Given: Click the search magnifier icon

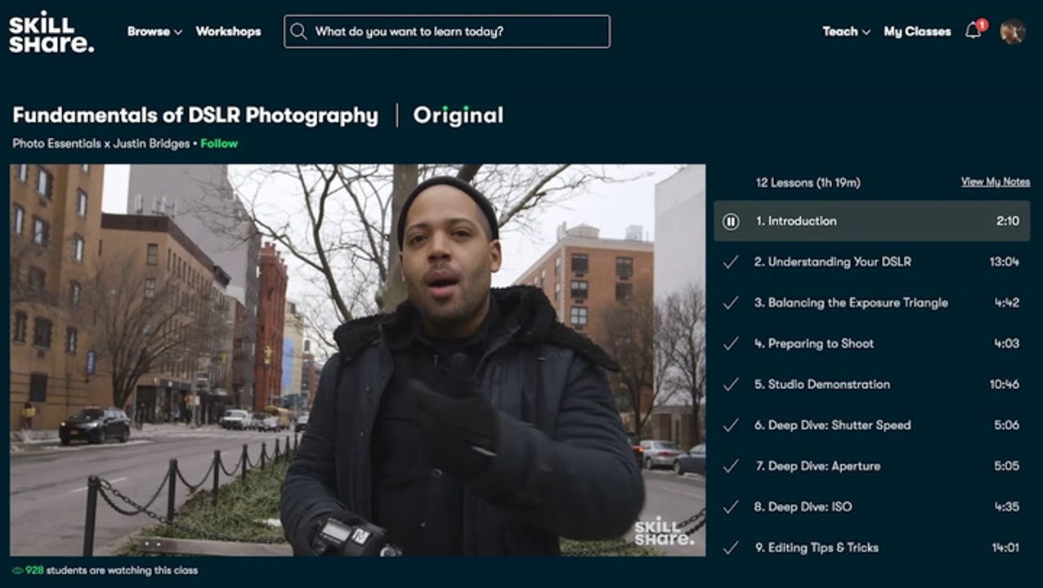Looking at the screenshot, I should tap(299, 32).
